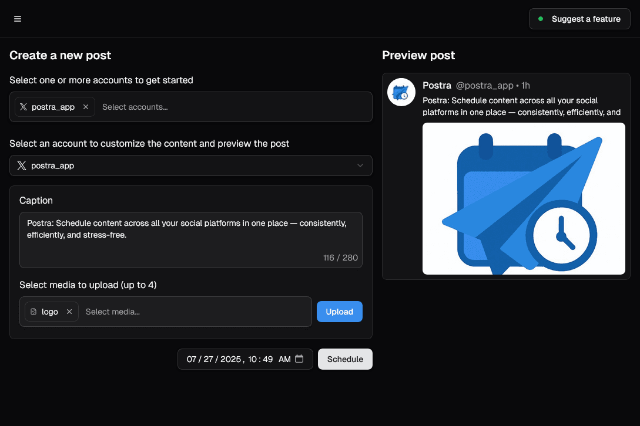Click the dropdown chevron arrow for account preview
640x426 pixels.
[360, 165]
